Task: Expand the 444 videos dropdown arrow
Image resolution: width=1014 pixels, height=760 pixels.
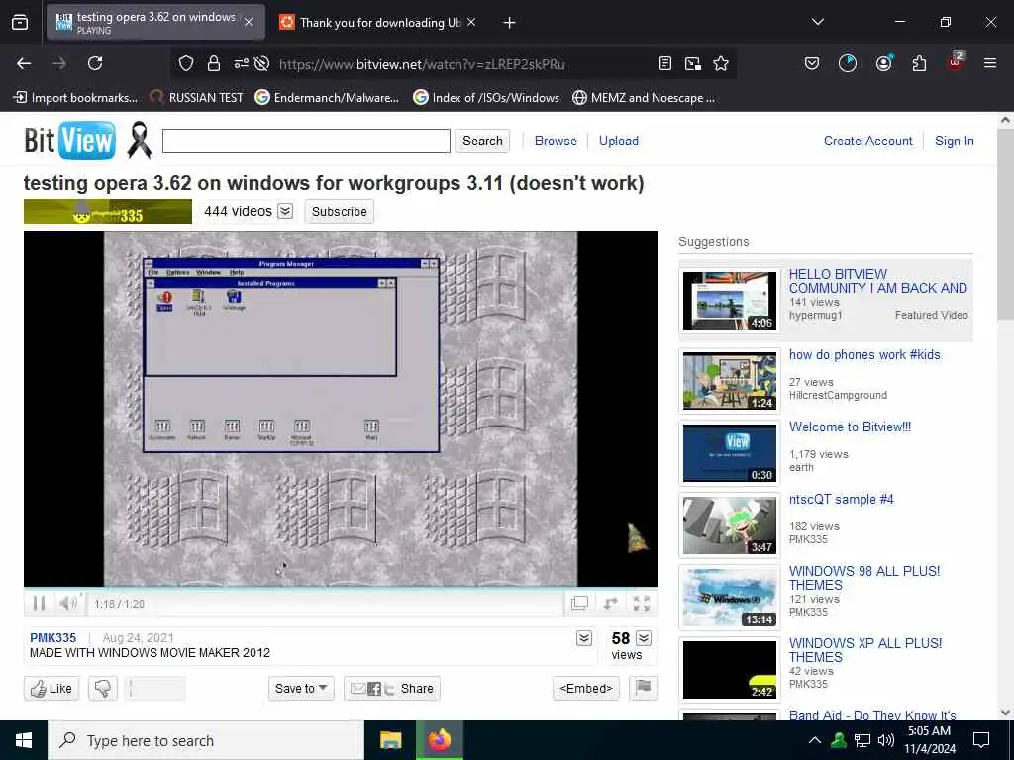Action: tap(285, 212)
